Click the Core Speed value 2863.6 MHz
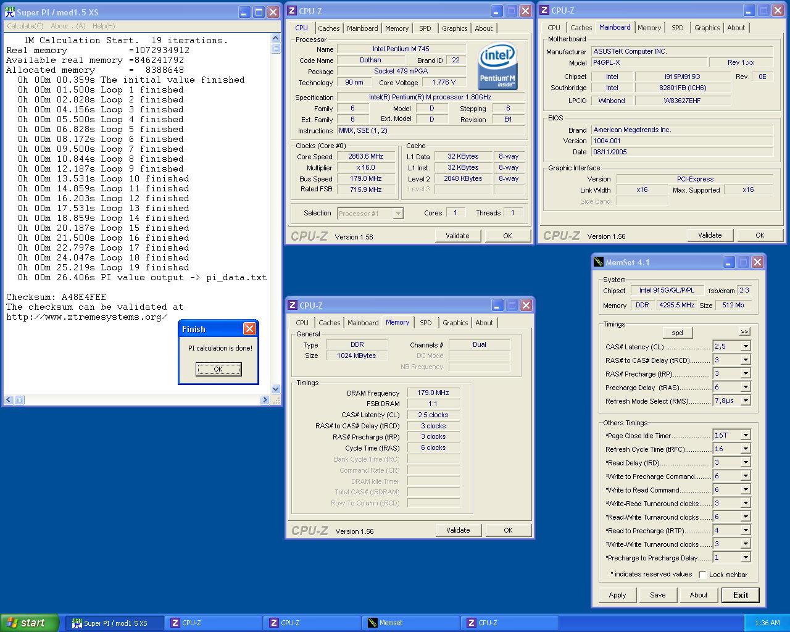The width and height of the screenshot is (790, 632). tap(366, 157)
